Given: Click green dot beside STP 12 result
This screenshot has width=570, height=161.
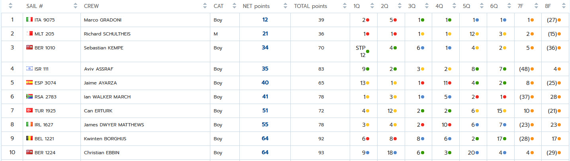Looking at the screenshot, I should click(x=368, y=51).
